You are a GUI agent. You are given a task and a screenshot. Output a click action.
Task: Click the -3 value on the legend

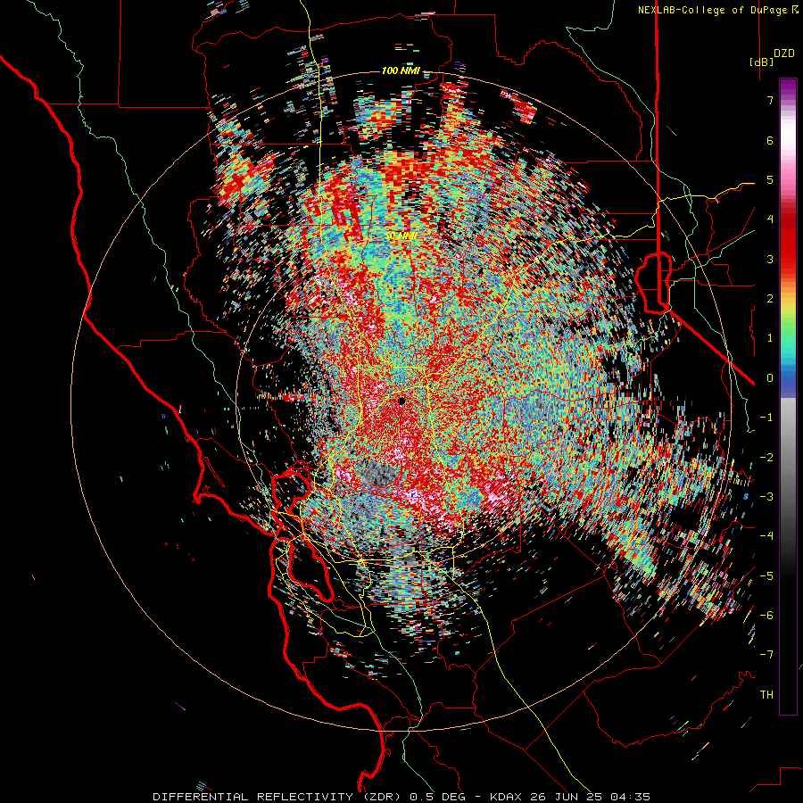pyautogui.click(x=766, y=497)
